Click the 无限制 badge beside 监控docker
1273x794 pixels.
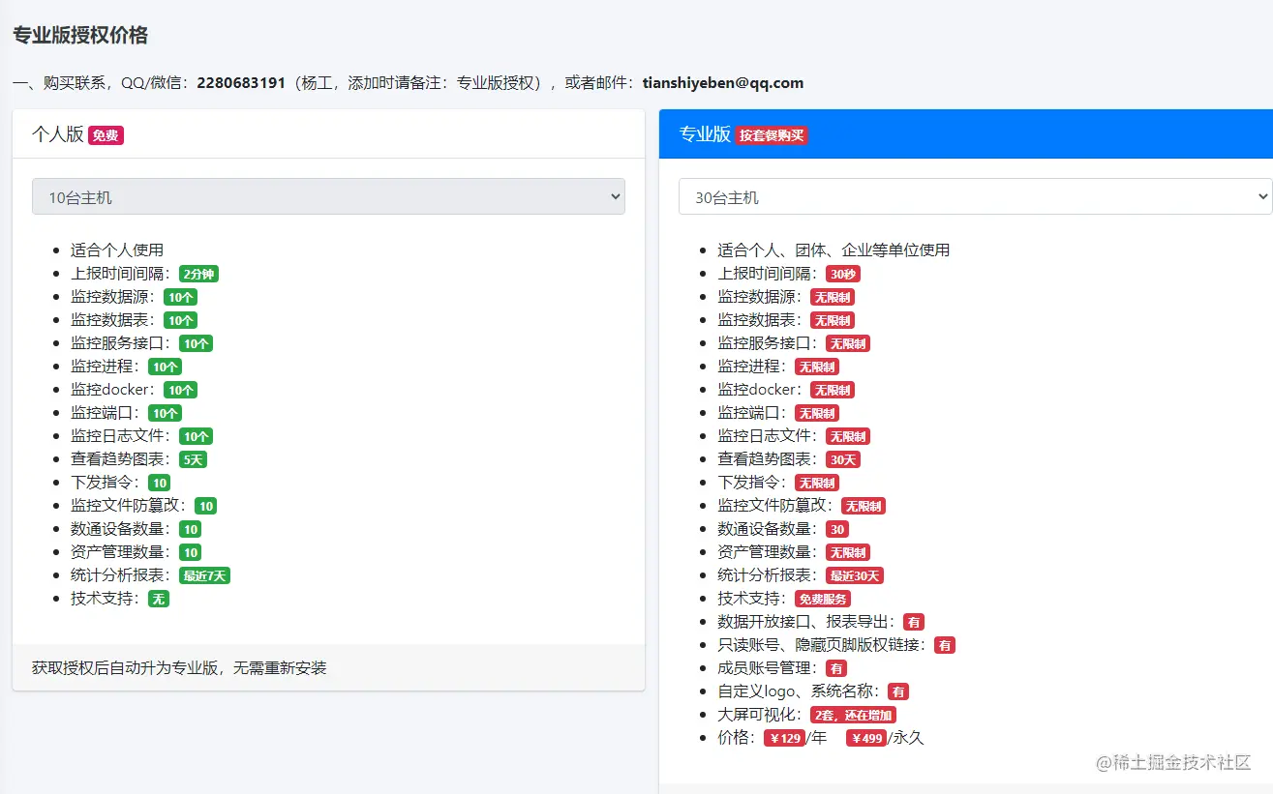(833, 390)
